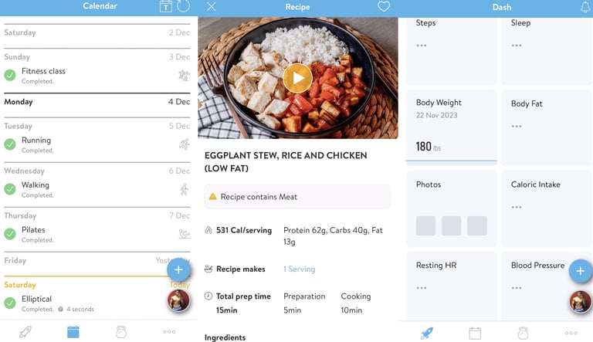Tap plus button on the Calendar screen

(x=178, y=269)
